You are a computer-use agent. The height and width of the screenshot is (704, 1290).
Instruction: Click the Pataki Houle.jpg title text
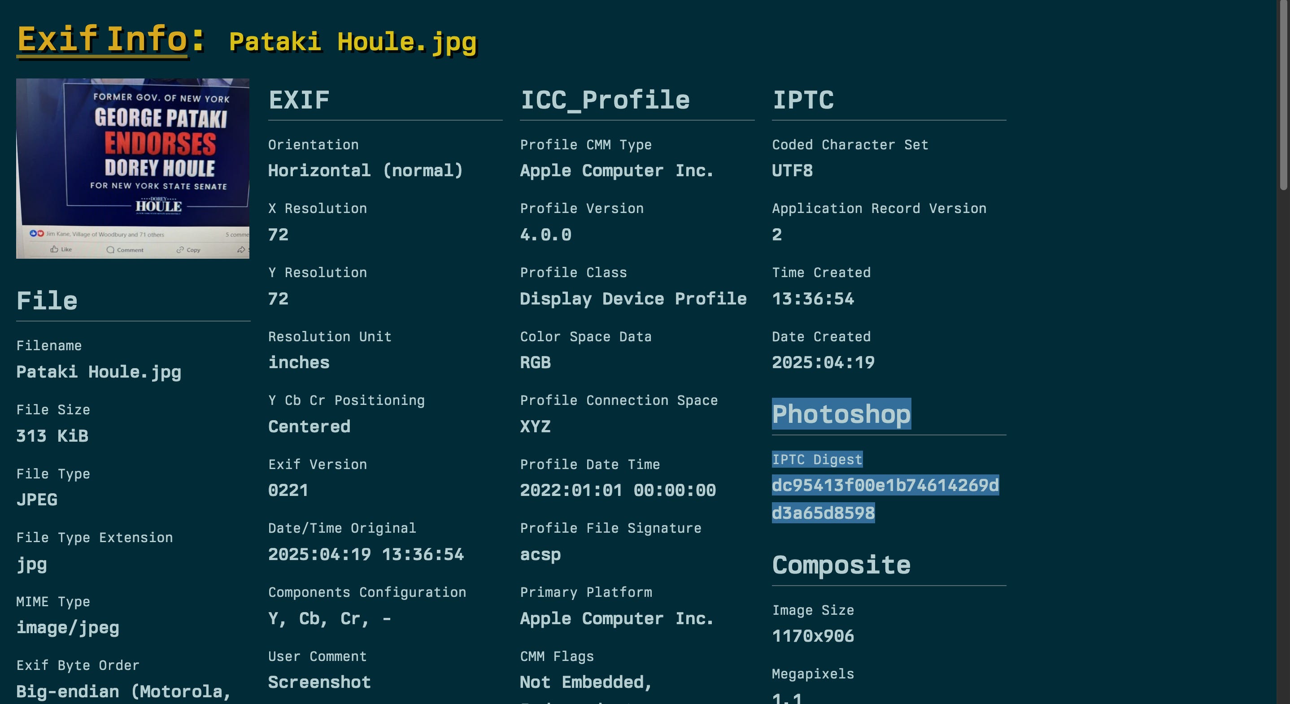(353, 42)
